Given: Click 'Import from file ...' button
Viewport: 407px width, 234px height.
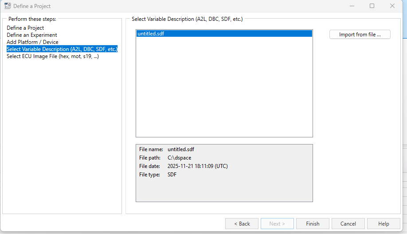Looking at the screenshot, I should tap(360, 35).
